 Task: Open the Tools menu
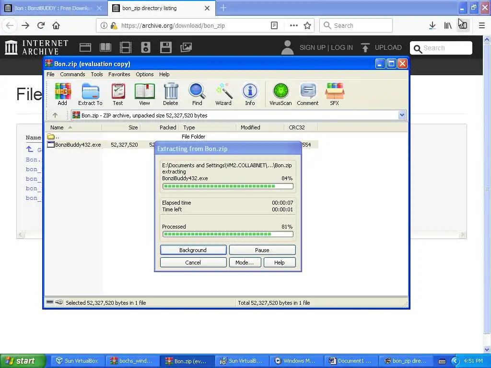click(97, 74)
